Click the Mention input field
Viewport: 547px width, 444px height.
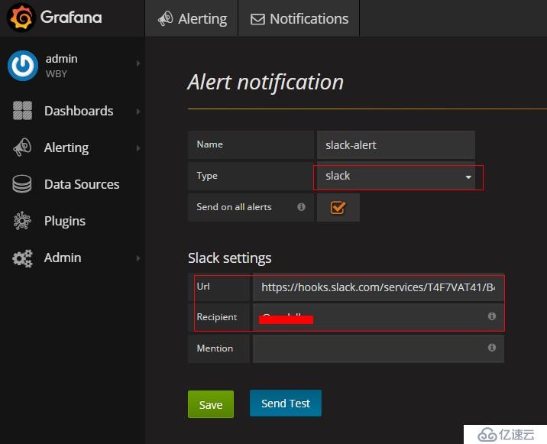(378, 348)
